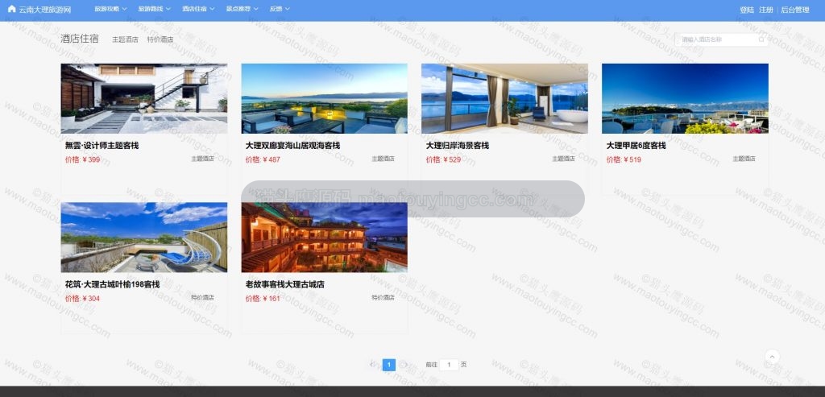
Task: Click 特价酒店 tag on 花筑 card
Action: pos(202,297)
